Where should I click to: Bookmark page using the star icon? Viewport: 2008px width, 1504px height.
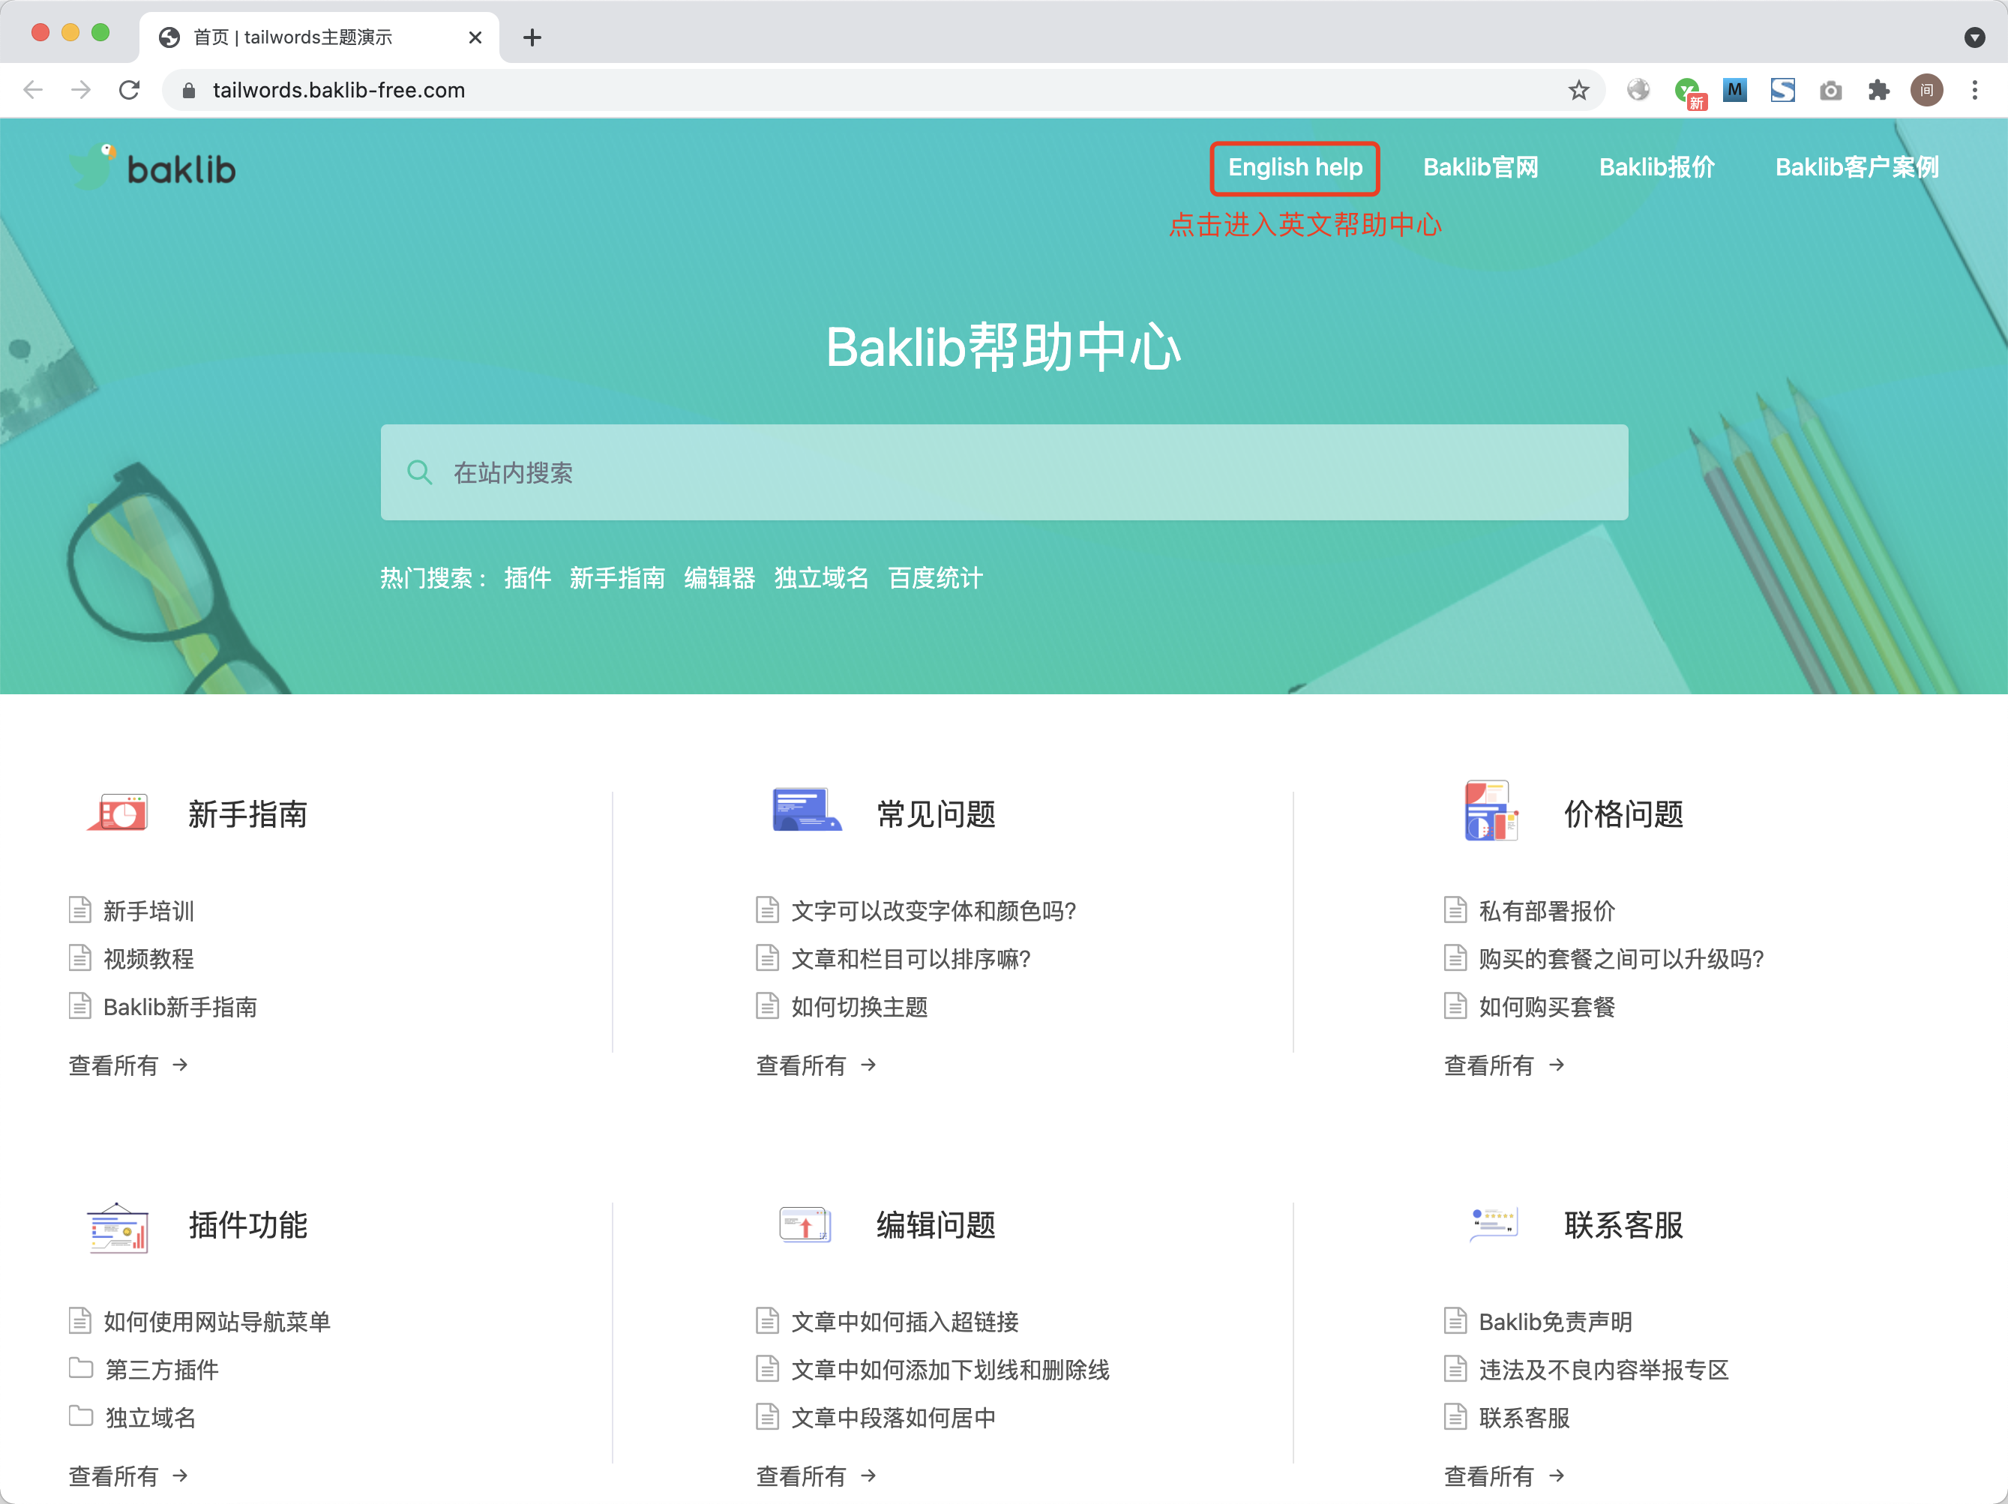click(1578, 90)
